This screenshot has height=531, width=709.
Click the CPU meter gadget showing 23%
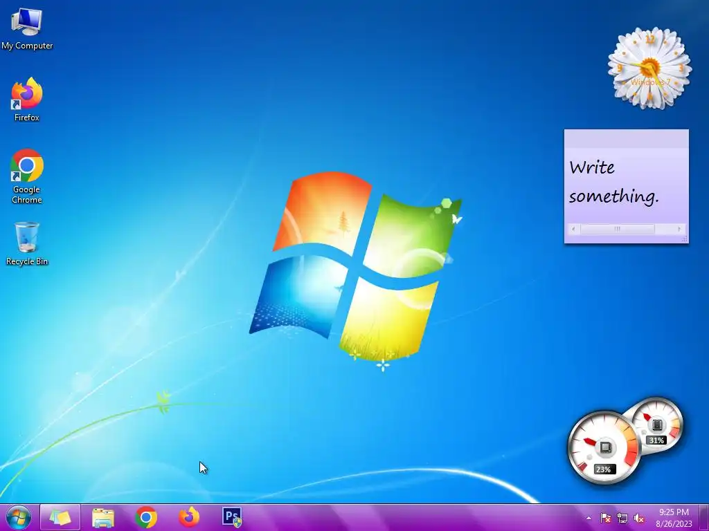pyautogui.click(x=603, y=448)
